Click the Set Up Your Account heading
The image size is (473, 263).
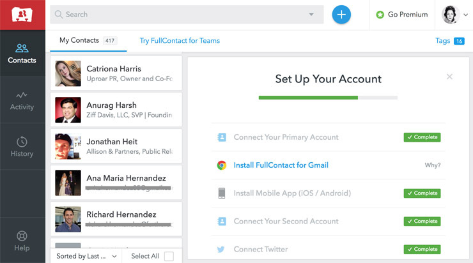tap(328, 79)
